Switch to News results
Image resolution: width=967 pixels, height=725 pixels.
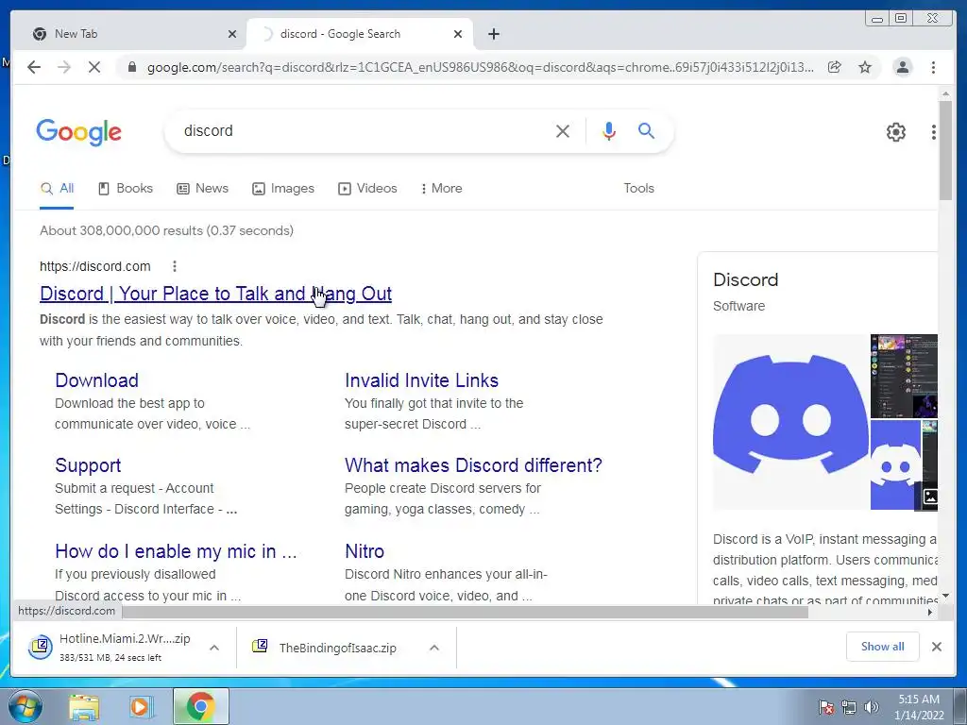(202, 188)
